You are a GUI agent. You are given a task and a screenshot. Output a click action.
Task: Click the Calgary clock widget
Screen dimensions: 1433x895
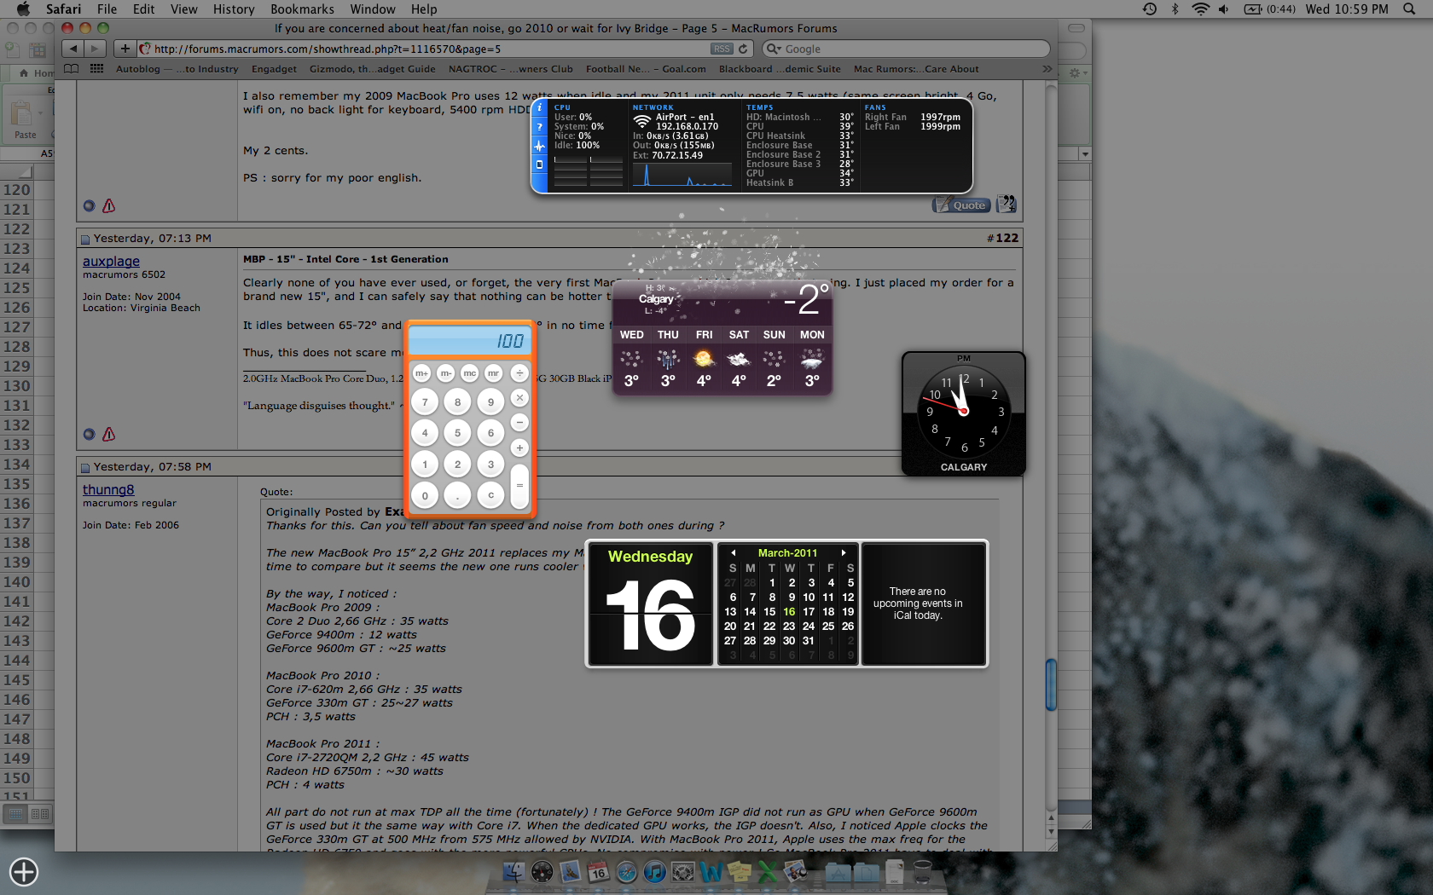pos(964,413)
